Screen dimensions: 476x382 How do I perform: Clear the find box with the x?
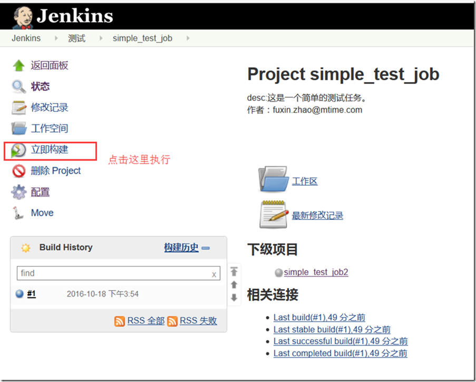pos(214,275)
